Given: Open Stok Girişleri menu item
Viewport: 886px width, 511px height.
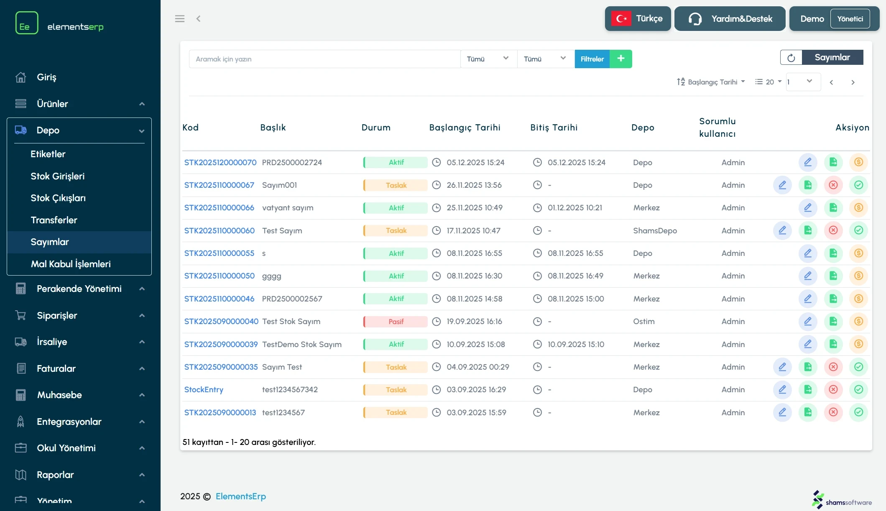Looking at the screenshot, I should (58, 176).
